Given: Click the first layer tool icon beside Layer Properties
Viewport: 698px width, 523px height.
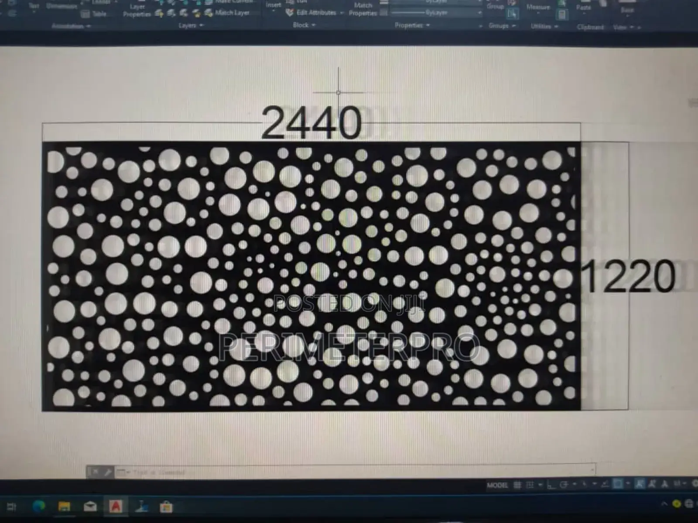Looking at the screenshot, I should tap(159, 14).
